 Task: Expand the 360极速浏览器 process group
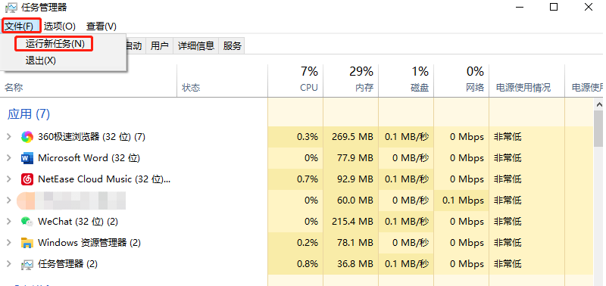tap(9, 137)
